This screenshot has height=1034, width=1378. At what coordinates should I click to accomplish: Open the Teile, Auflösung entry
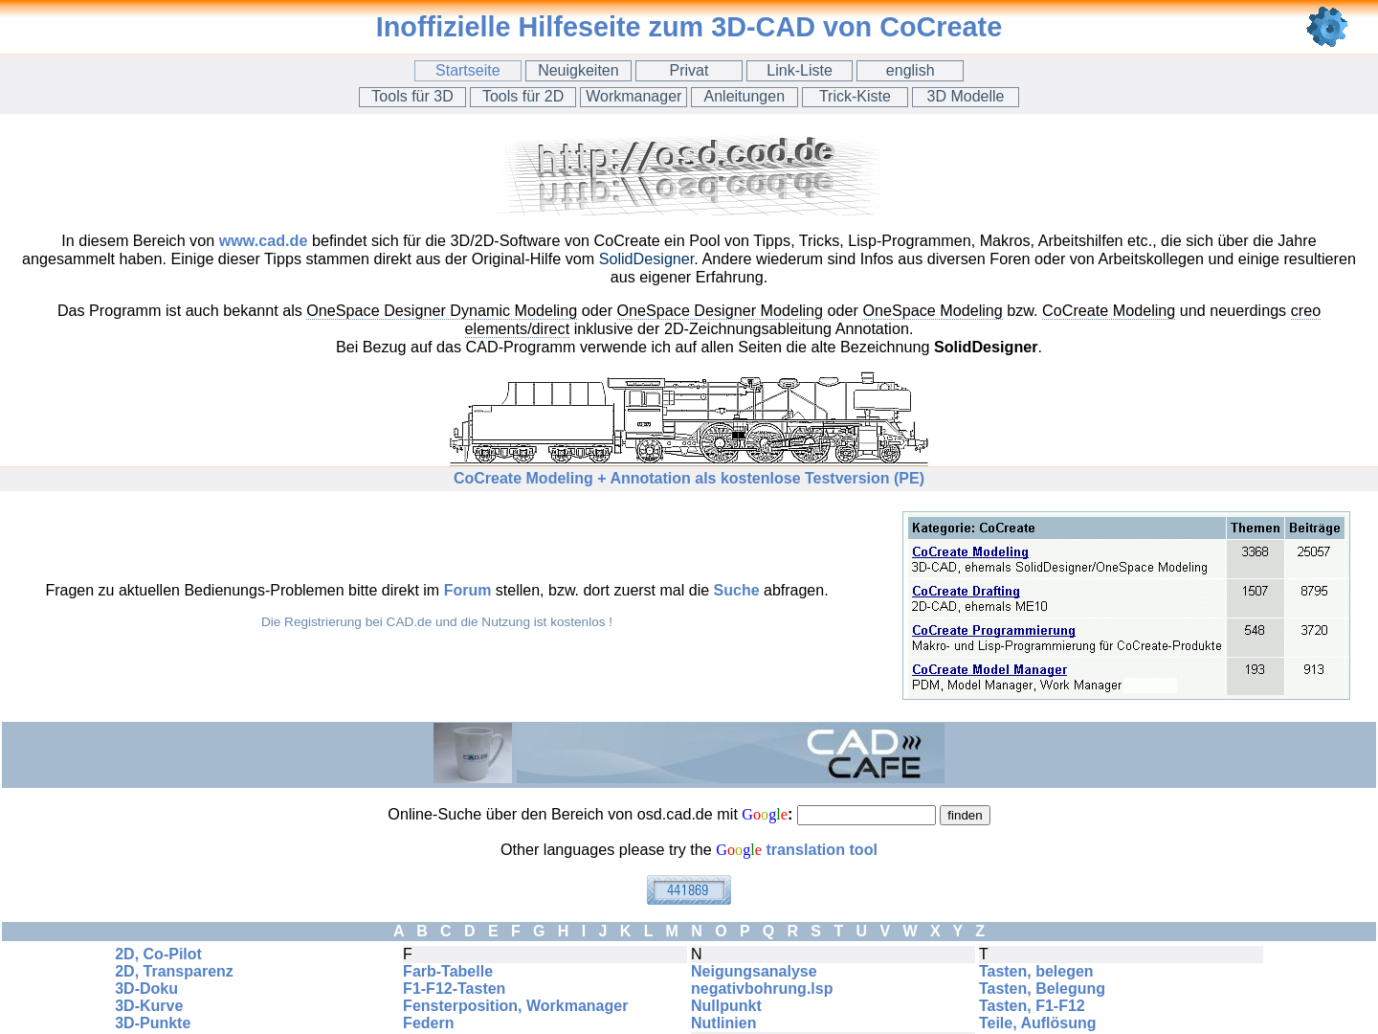click(1037, 1023)
